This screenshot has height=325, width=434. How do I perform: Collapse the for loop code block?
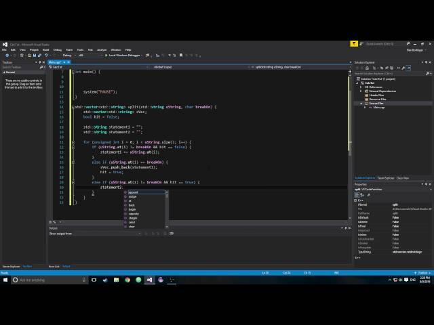point(73,142)
